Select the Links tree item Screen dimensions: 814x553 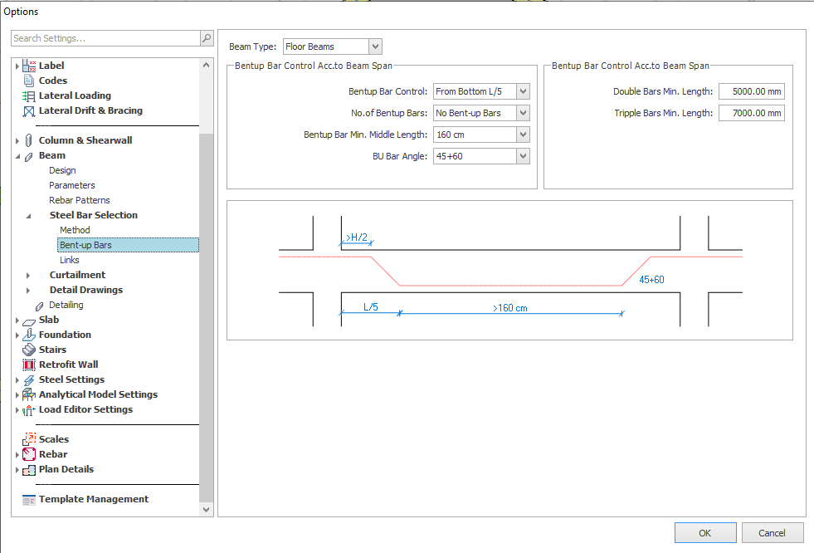(70, 260)
